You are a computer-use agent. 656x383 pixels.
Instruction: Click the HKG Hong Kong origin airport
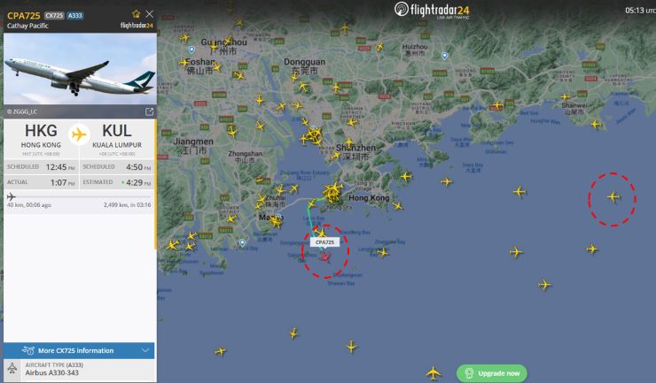(41, 136)
